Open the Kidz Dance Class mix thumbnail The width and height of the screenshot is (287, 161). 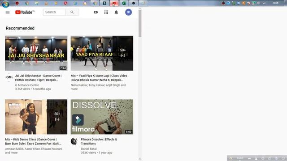[x=36, y=117]
